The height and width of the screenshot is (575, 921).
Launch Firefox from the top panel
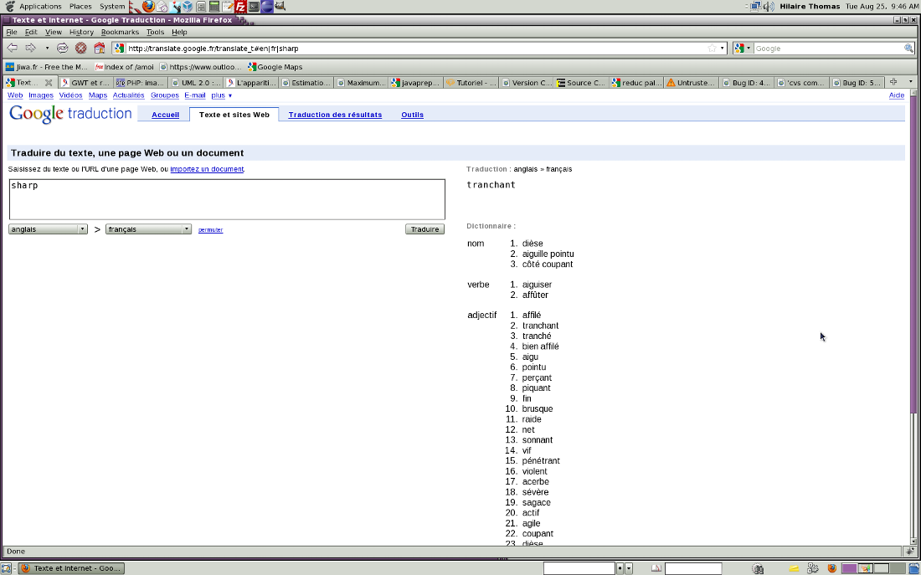pyautogui.click(x=148, y=7)
